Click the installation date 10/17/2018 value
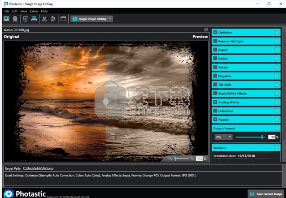 pos(247,156)
